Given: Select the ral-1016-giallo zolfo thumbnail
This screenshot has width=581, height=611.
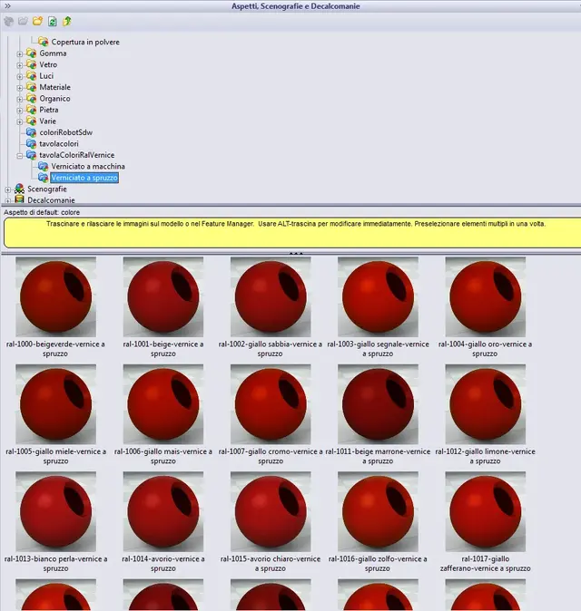Looking at the screenshot, I should coord(378,511).
